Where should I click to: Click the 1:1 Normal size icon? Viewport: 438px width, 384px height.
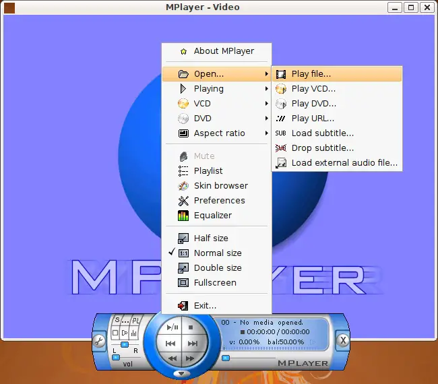click(183, 253)
